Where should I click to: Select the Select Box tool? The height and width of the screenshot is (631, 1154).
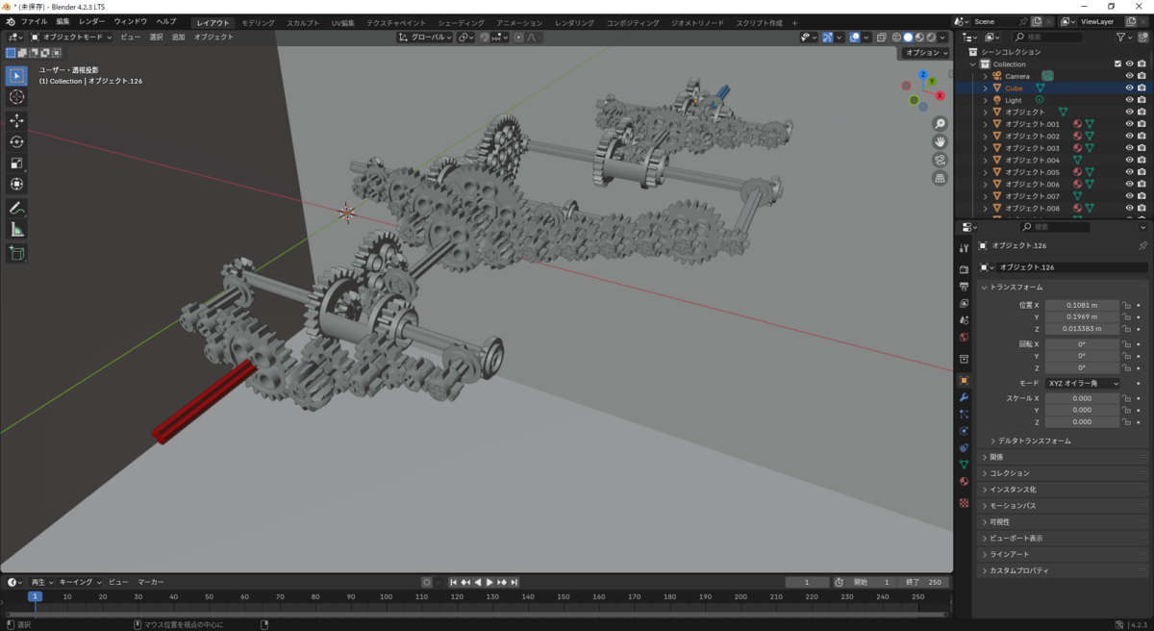16,76
